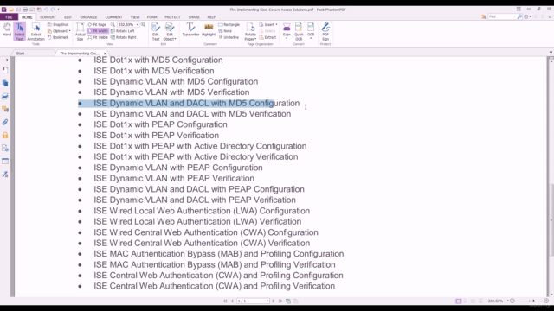Go to first page in status bar
Viewport: 554px width, 311px height.
coord(225,301)
